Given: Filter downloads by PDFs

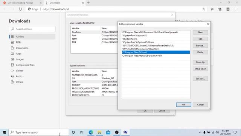Looking at the screenshot, I should point(32,42).
